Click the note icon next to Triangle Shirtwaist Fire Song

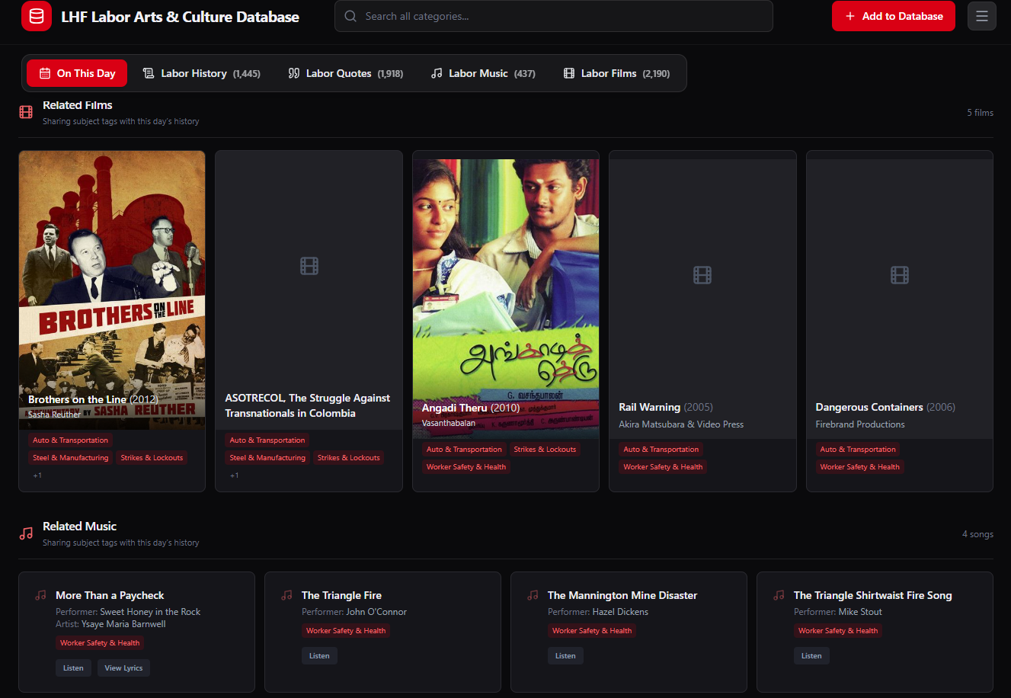pyautogui.click(x=779, y=595)
